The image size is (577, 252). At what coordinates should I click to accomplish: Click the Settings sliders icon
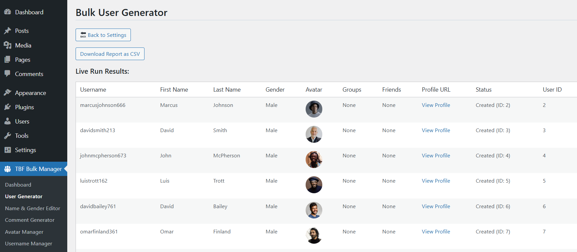pos(7,150)
